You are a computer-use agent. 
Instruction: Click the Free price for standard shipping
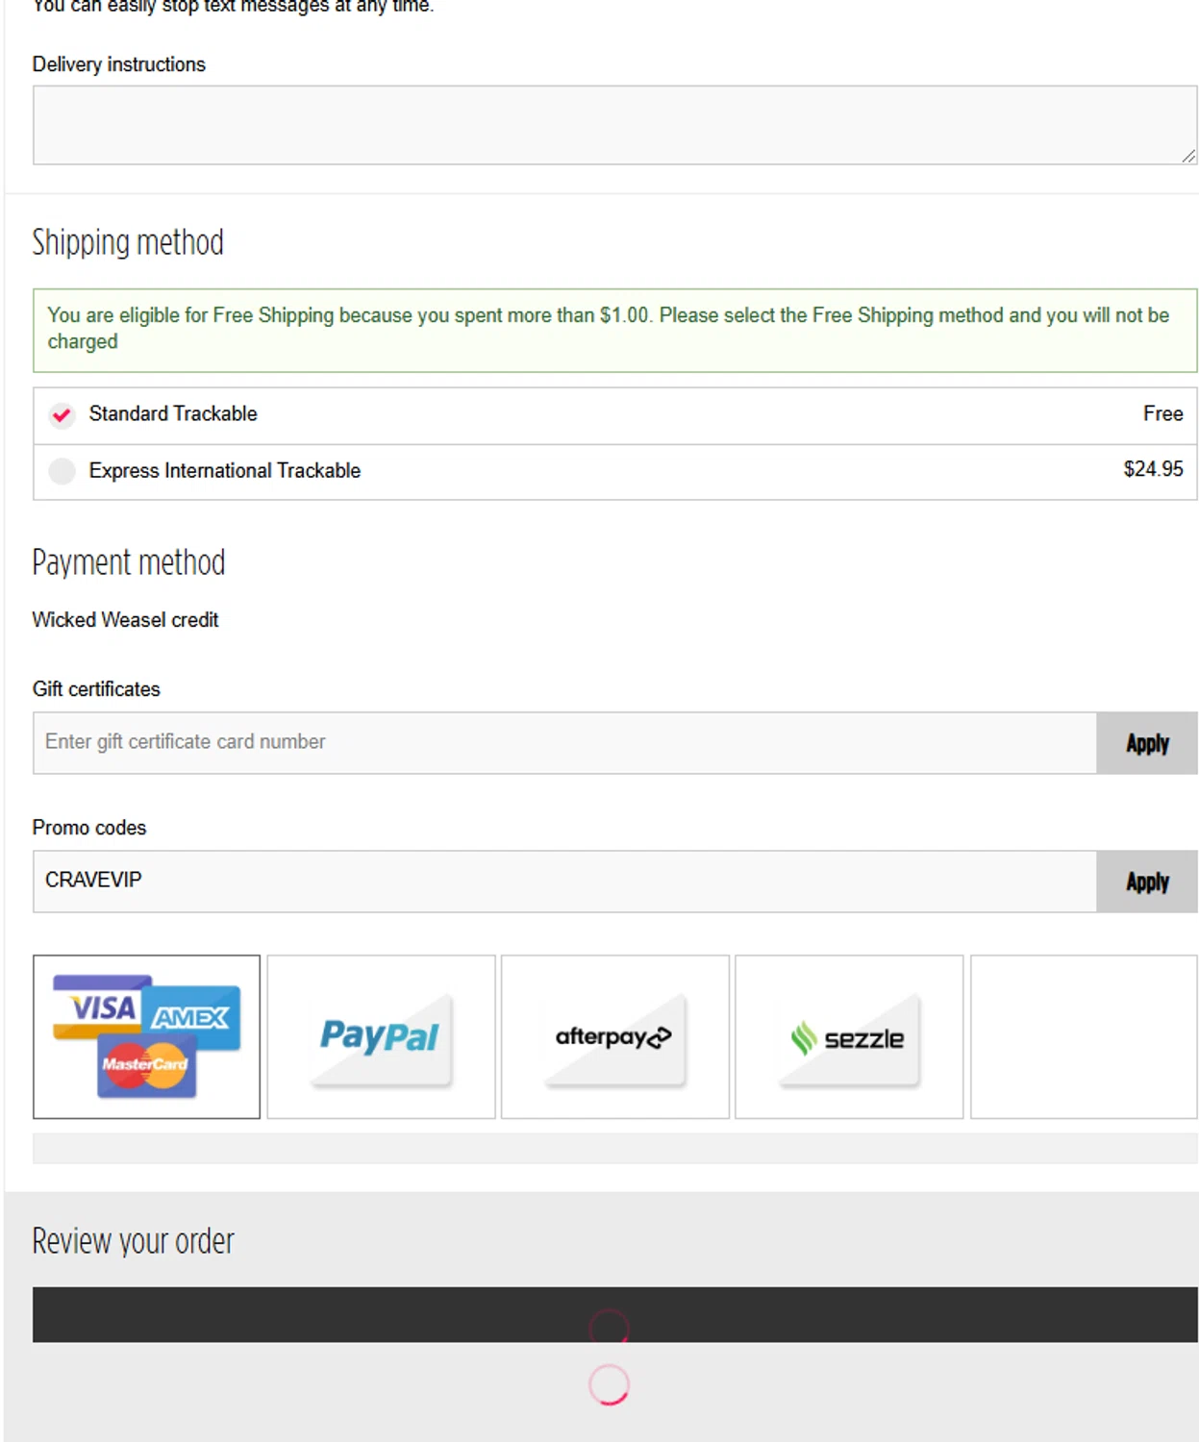click(1162, 413)
